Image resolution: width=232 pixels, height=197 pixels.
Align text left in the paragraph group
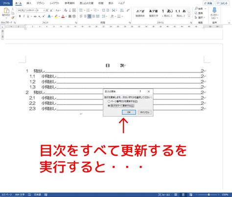(81, 16)
